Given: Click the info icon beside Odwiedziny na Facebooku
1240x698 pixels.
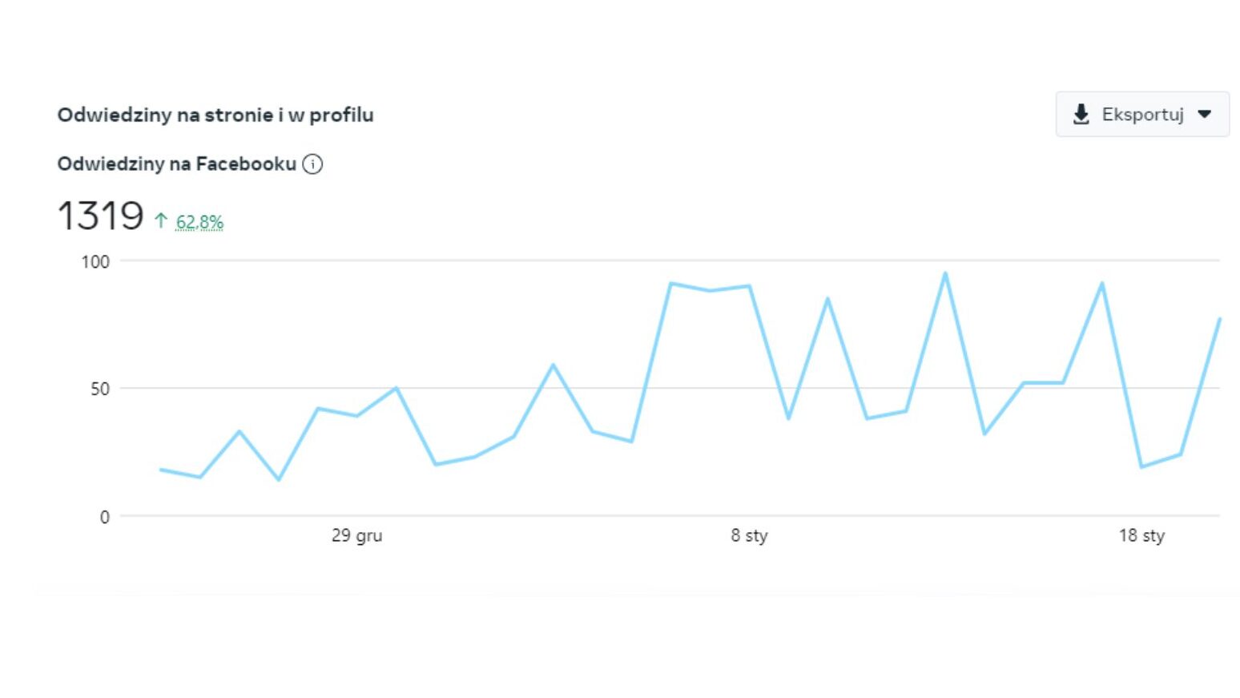Looking at the screenshot, I should 312,164.
